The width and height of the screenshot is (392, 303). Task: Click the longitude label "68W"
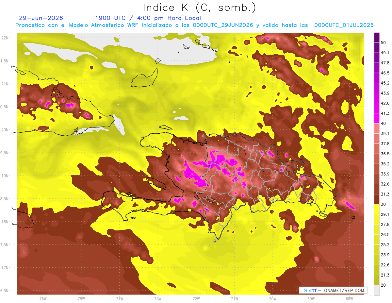tap(349, 298)
